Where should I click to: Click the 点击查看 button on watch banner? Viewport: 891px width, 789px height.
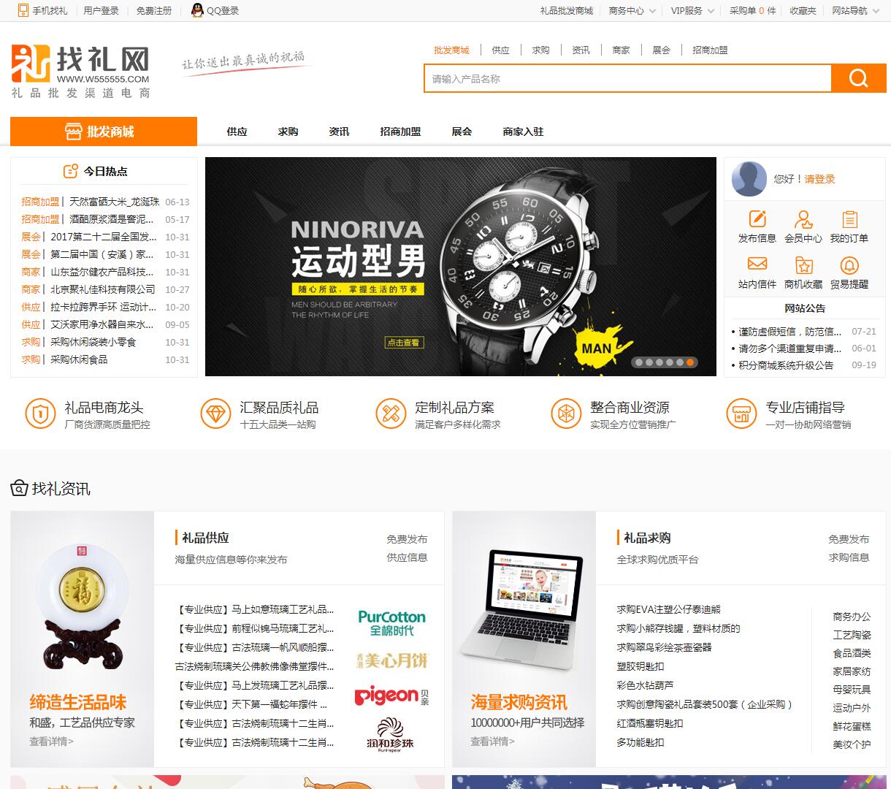click(404, 342)
